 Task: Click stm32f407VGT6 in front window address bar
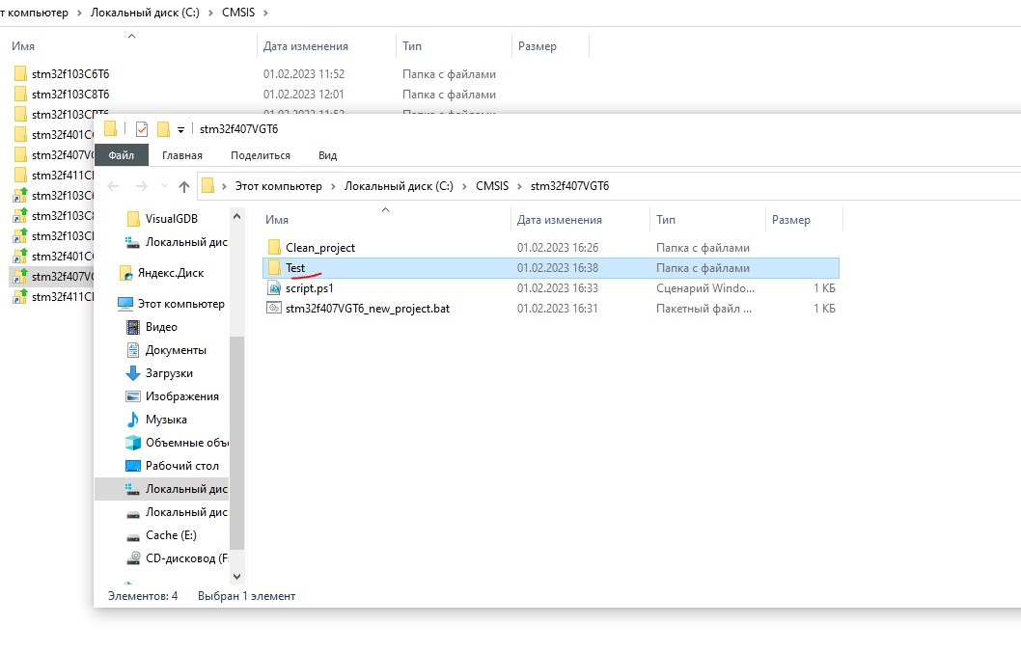pyautogui.click(x=569, y=186)
